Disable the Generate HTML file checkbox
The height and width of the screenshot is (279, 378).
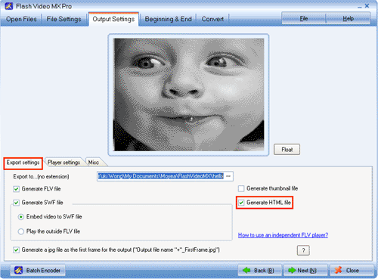(241, 203)
